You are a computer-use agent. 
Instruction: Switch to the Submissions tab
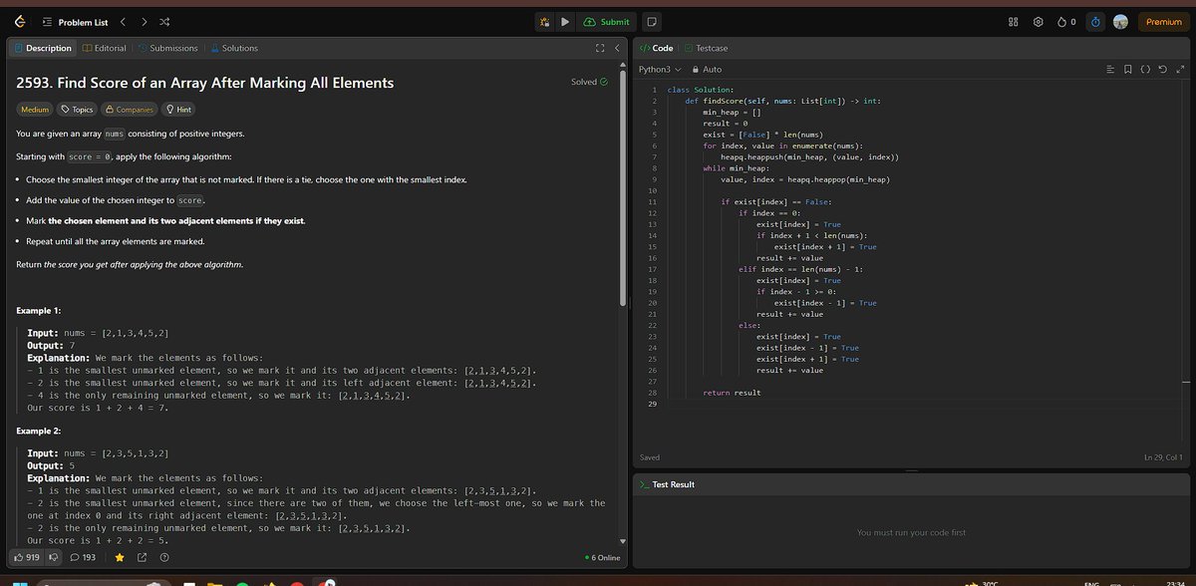(167, 48)
